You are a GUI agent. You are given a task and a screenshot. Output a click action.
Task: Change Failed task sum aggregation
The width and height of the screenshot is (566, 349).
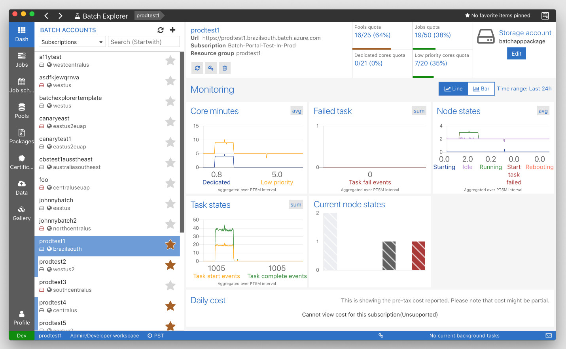[419, 111]
